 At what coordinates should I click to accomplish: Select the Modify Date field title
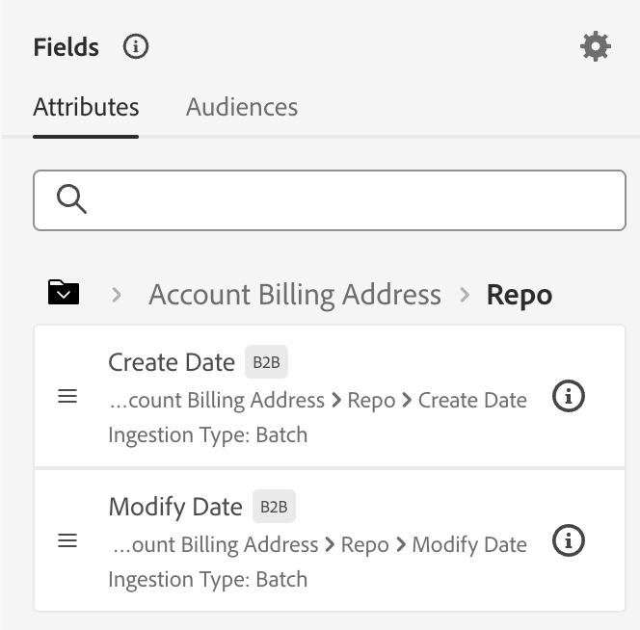click(x=175, y=507)
